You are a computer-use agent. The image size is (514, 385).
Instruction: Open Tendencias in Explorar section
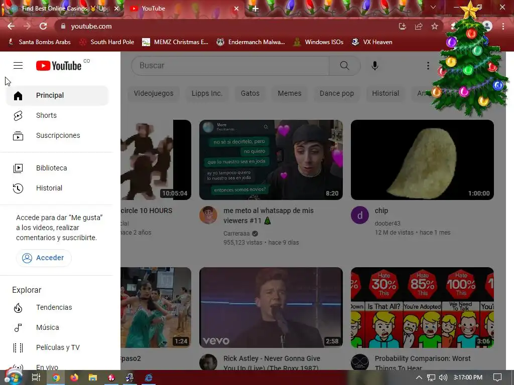[57, 307]
